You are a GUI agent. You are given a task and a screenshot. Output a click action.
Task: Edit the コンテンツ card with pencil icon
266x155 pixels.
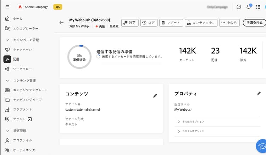(x=155, y=95)
